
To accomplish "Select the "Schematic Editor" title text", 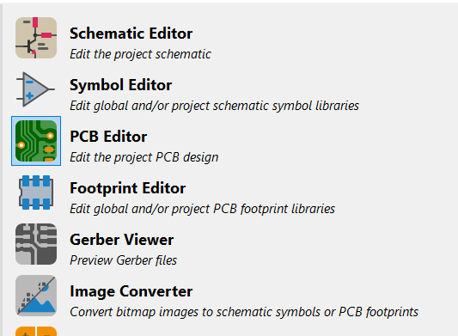I will click(131, 34).
